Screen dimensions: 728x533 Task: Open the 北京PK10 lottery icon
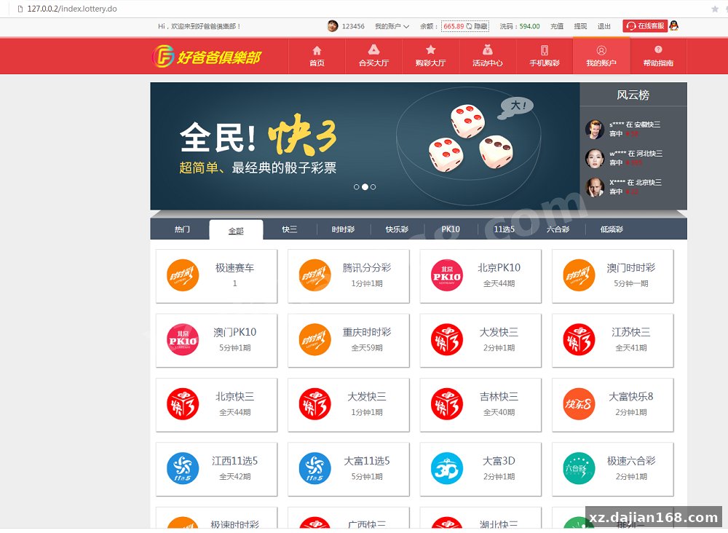447,275
